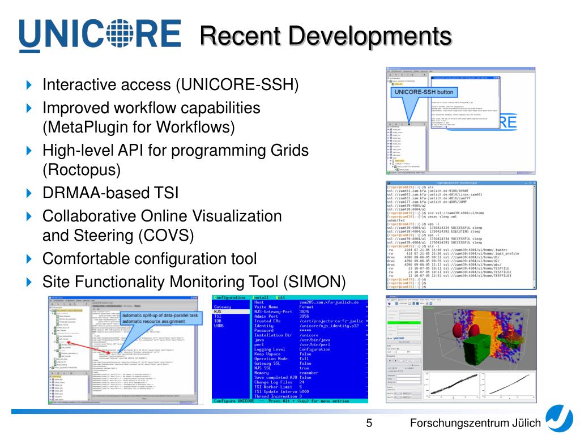Open the Configuration menu in config tool
Screen dimensions: 580x435
[230, 297]
